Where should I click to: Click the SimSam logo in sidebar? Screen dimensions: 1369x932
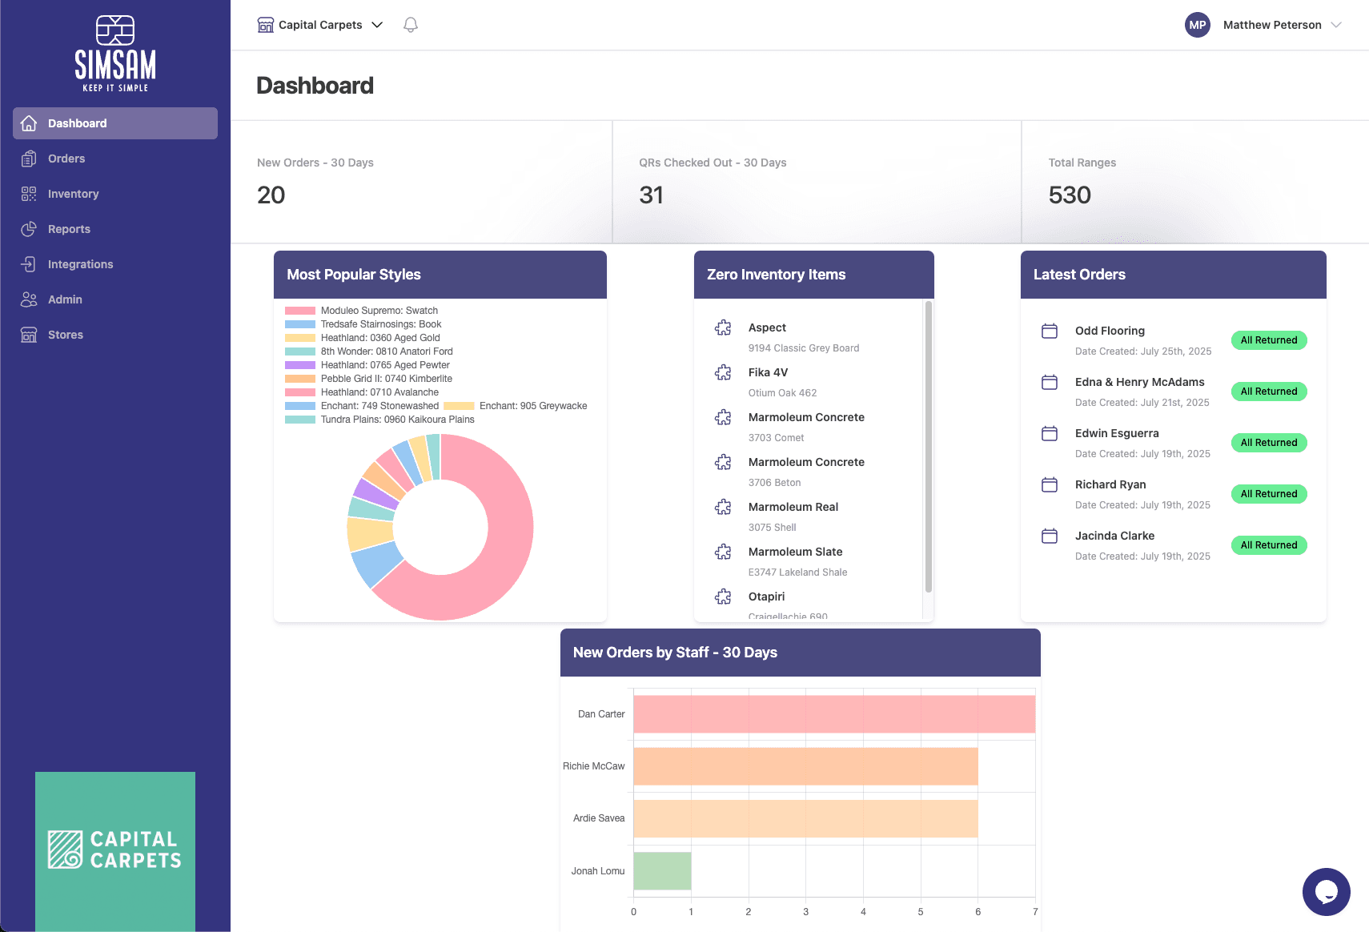(115, 54)
